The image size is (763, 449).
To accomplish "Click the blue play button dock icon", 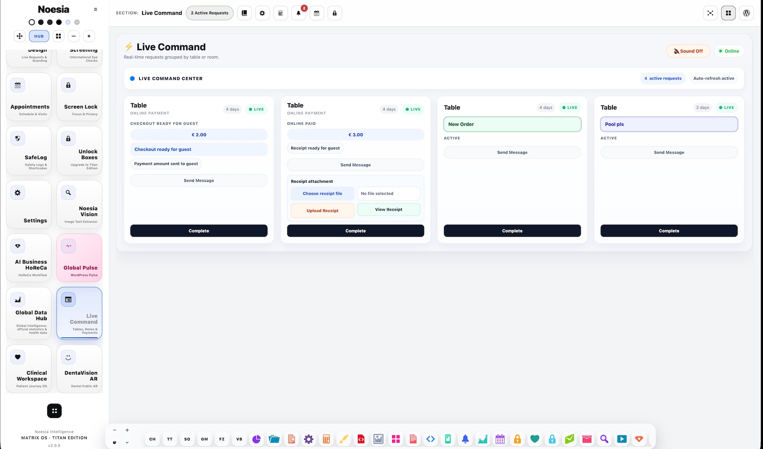I will point(622,439).
